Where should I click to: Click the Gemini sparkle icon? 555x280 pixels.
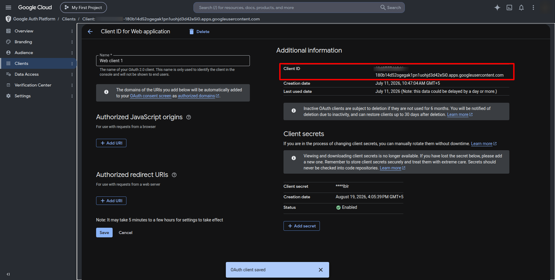[497, 8]
